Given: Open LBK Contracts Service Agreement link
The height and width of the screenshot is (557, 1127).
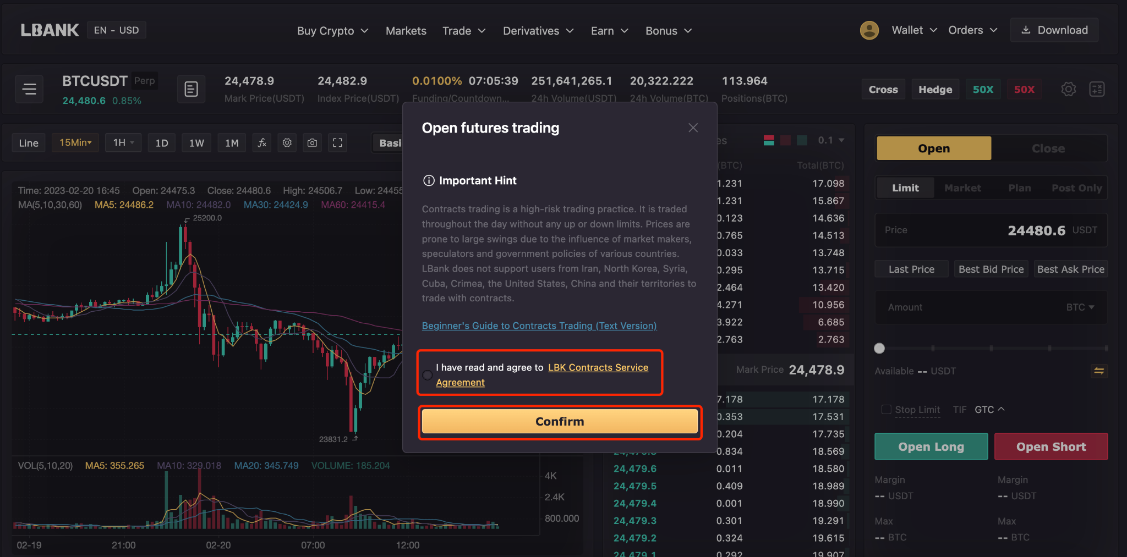Looking at the screenshot, I should [542, 375].
